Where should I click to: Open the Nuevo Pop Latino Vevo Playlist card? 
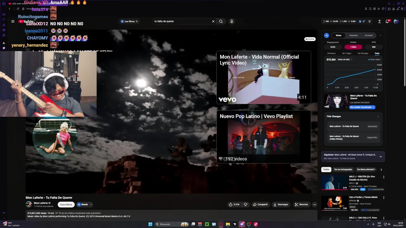pos(264,137)
